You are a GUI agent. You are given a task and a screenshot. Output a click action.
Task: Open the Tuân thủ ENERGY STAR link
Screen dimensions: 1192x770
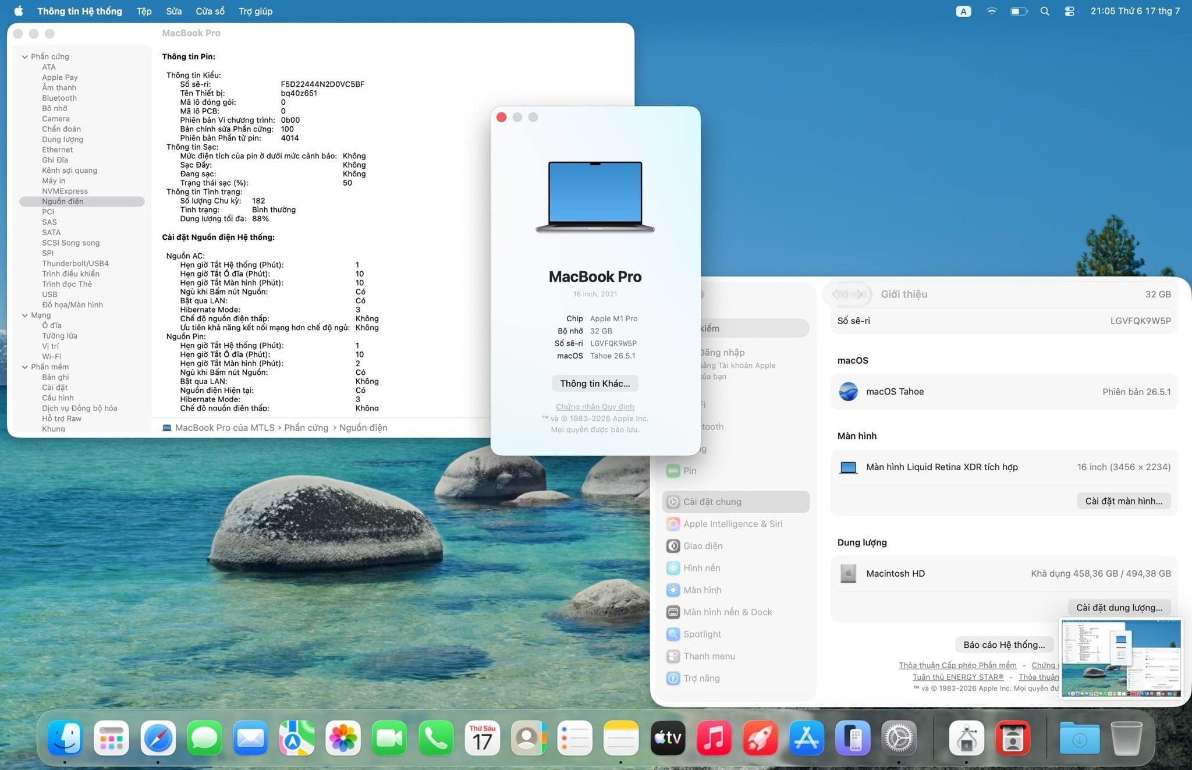(958, 677)
